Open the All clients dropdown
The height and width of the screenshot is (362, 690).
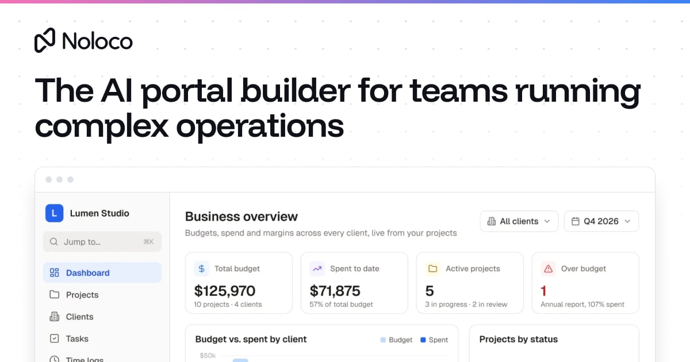519,221
